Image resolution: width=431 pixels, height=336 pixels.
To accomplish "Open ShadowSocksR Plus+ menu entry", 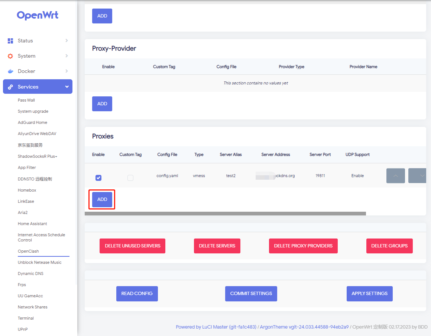I will [x=38, y=156].
